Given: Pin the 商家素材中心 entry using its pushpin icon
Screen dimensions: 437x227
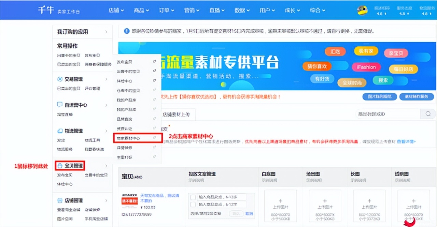Looking at the screenshot, I should (155, 138).
